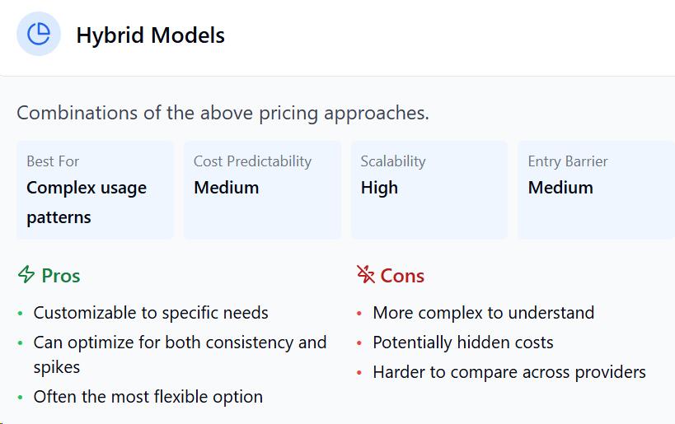The width and height of the screenshot is (675, 424).
Task: Click the 'High' scalability value
Action: [379, 188]
